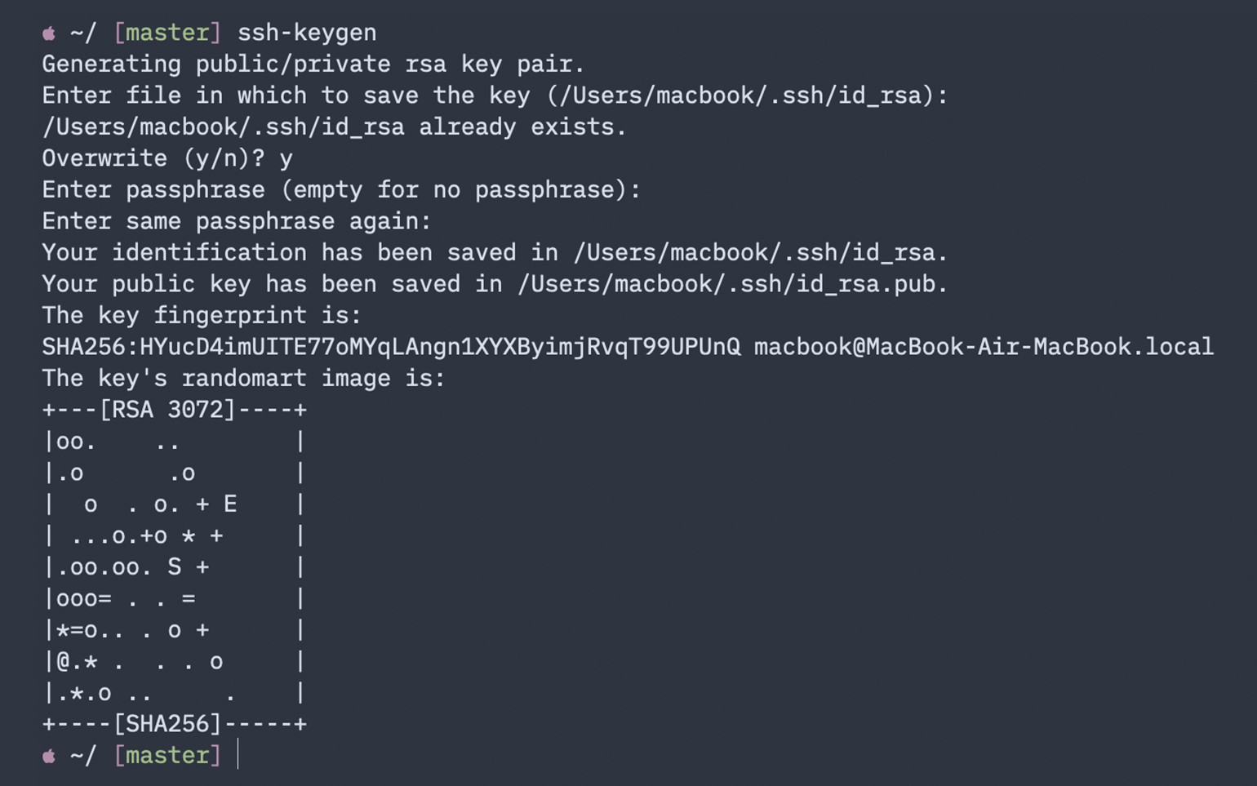The height and width of the screenshot is (786, 1257).
Task: Click Generating public/private rsa key pair line
Action: (313, 64)
